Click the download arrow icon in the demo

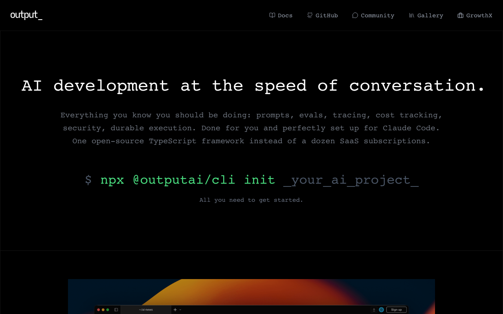(x=374, y=310)
